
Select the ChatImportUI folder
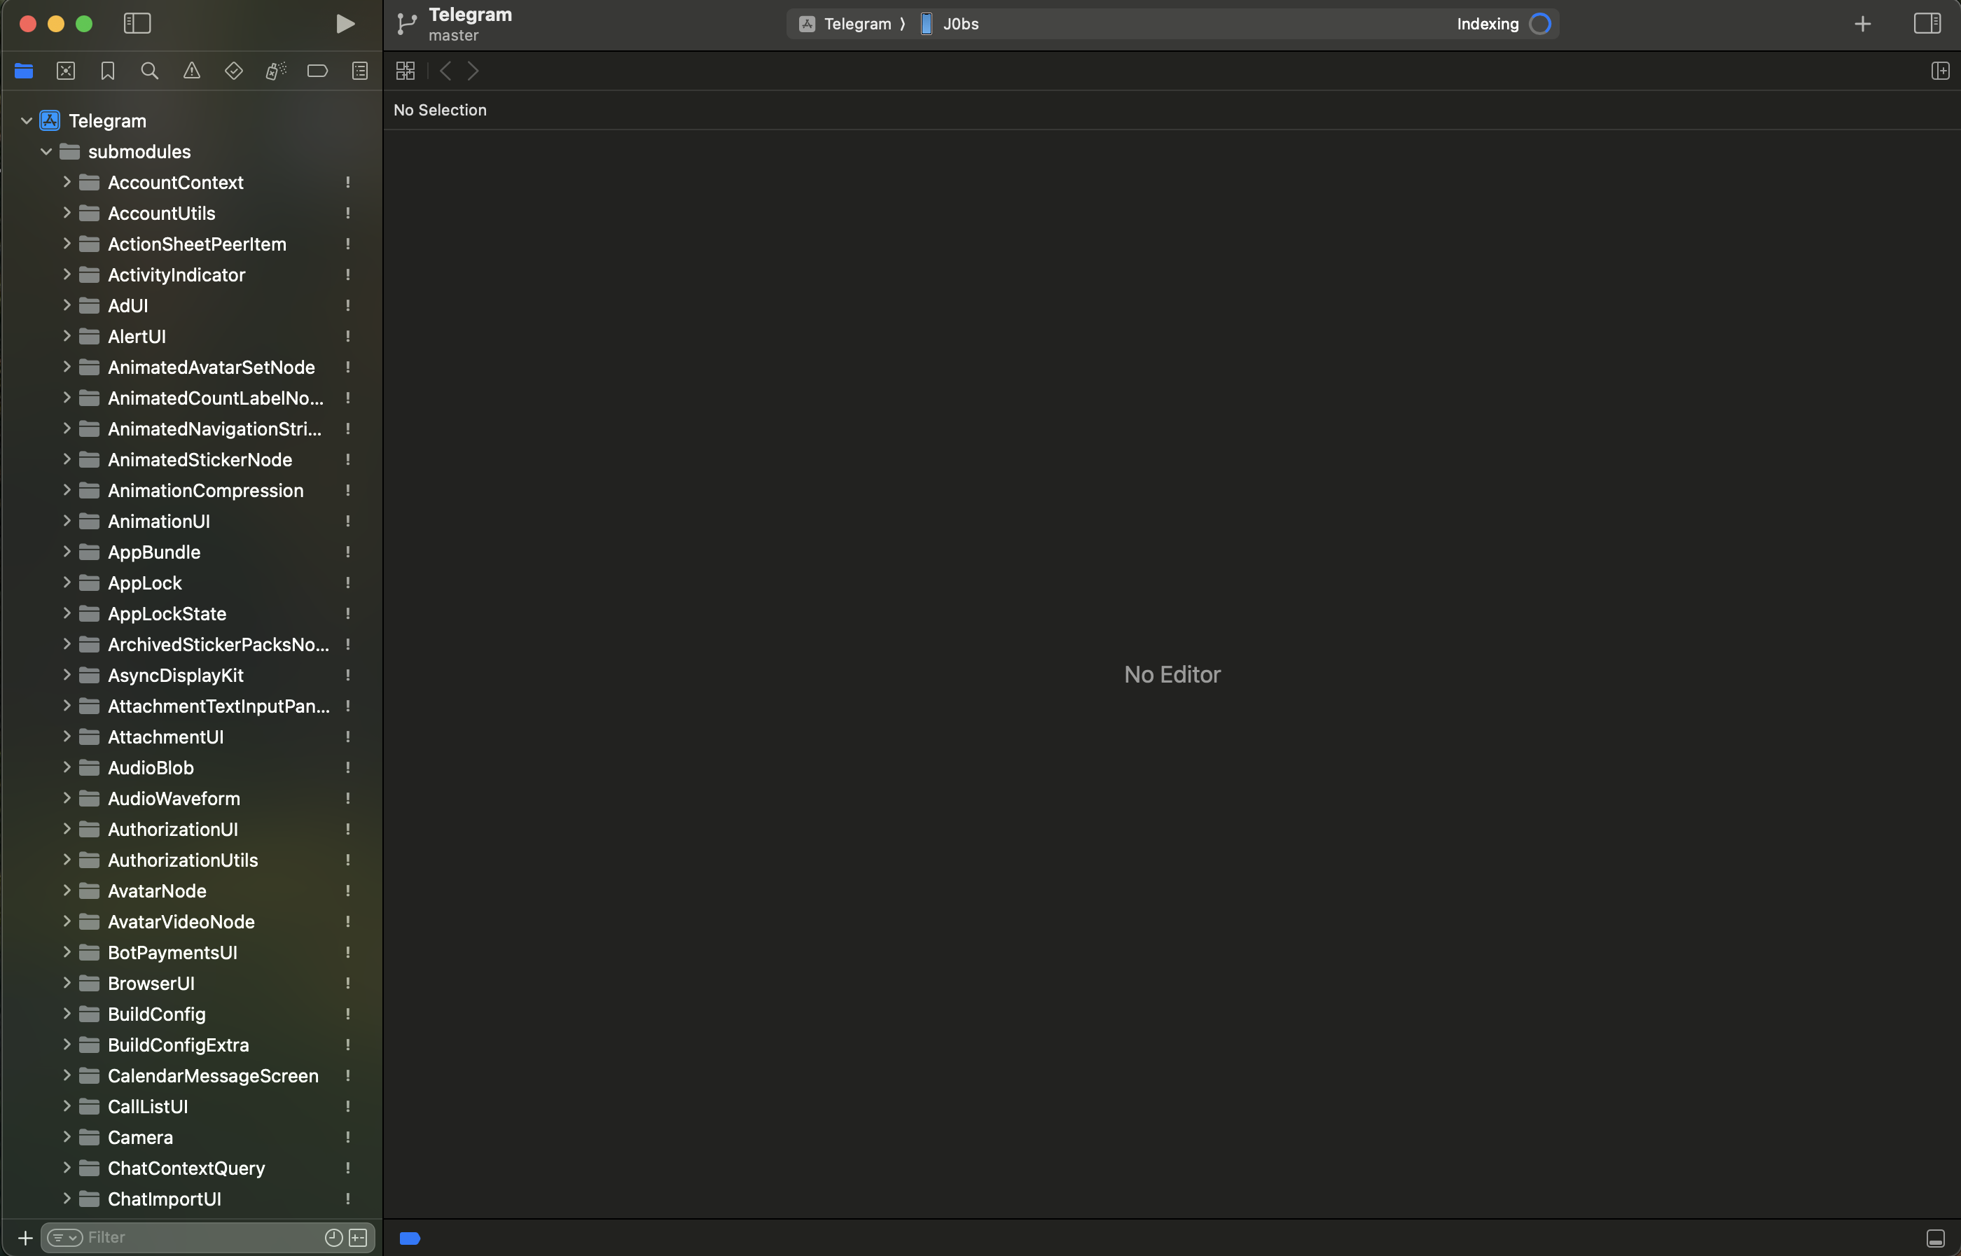pos(191,1199)
